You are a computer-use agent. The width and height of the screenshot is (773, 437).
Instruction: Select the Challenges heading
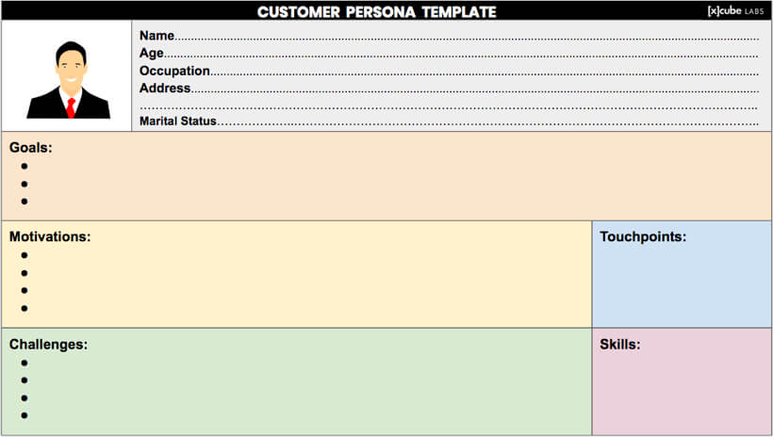(48, 345)
